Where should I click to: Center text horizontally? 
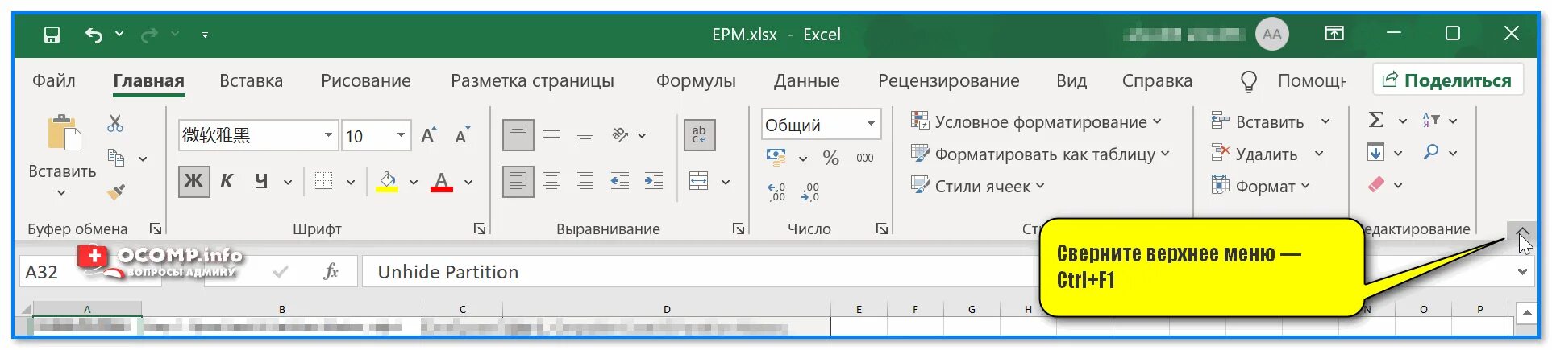(551, 181)
